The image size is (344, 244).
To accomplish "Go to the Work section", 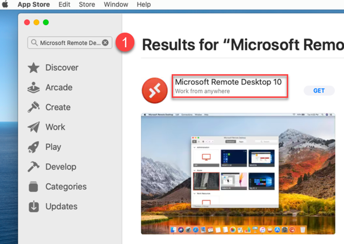I will pyautogui.click(x=55, y=127).
